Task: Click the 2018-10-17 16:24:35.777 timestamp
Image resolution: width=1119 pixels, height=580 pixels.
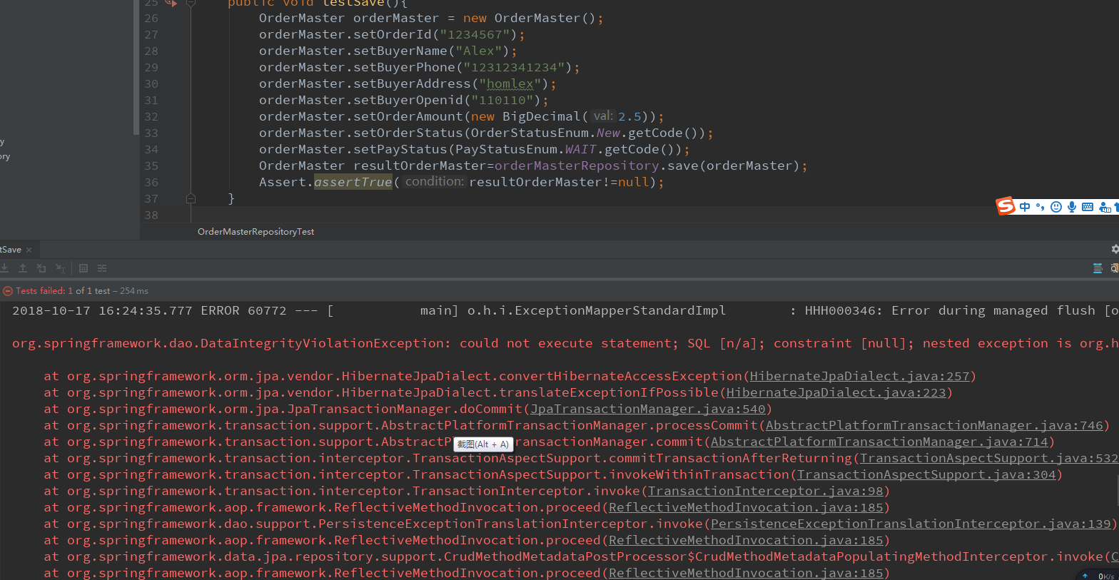Action: coord(102,310)
